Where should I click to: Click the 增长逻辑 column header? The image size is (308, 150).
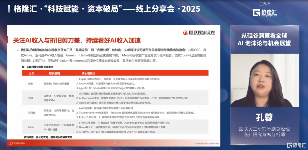click(54, 73)
